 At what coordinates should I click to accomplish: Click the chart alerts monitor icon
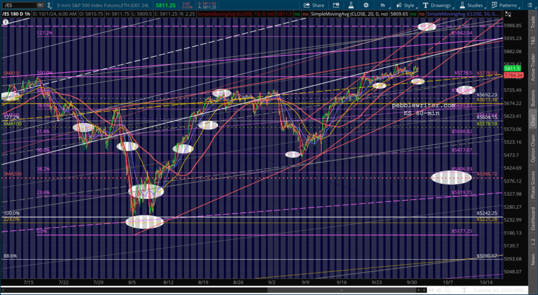(336, 5)
